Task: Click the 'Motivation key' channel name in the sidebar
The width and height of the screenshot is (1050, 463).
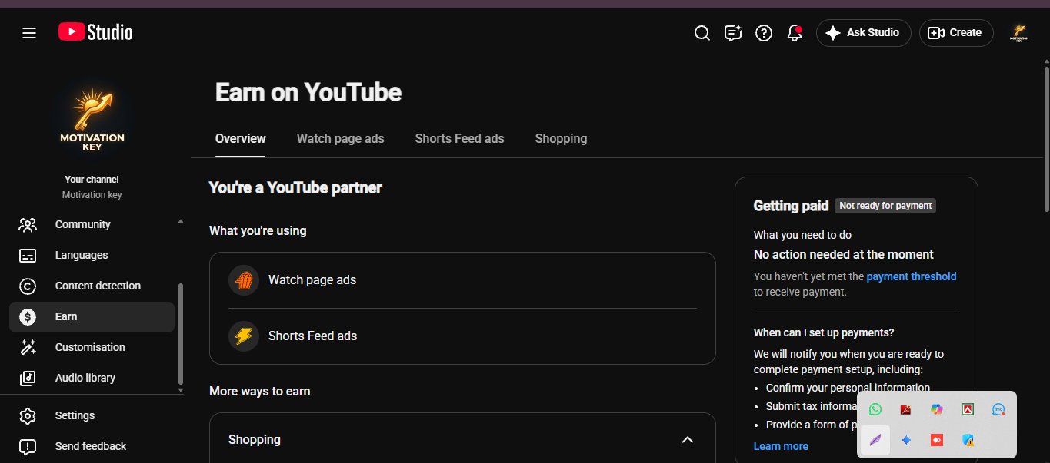Action: pos(92,195)
